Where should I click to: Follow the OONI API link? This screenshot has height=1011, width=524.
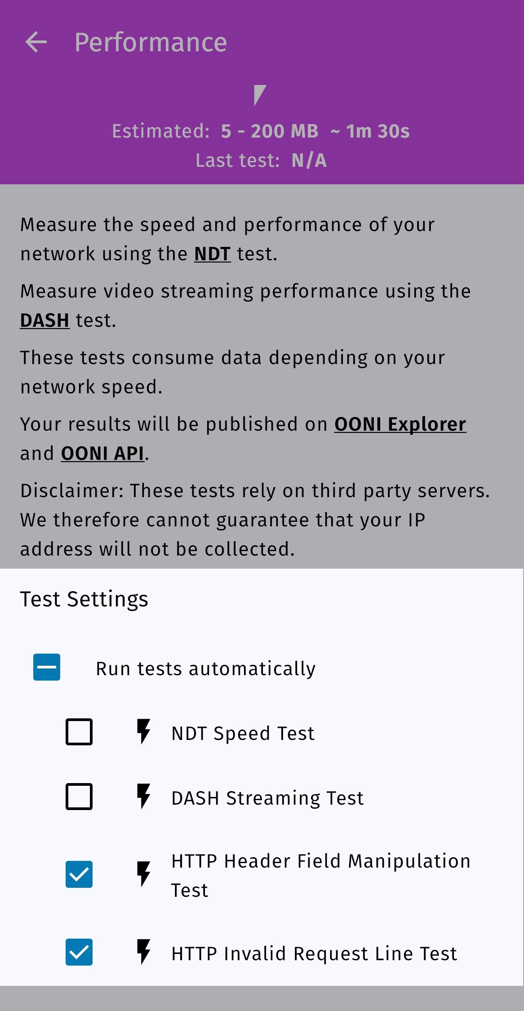[x=102, y=454]
